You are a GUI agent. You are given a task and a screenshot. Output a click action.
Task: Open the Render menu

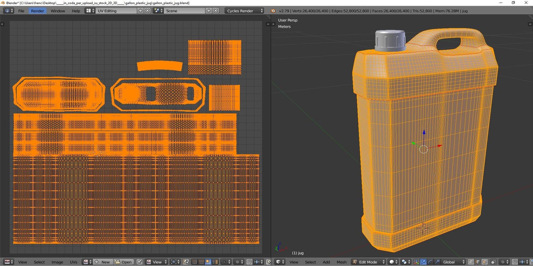37,11
